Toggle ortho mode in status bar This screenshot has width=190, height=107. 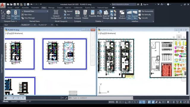point(126,102)
